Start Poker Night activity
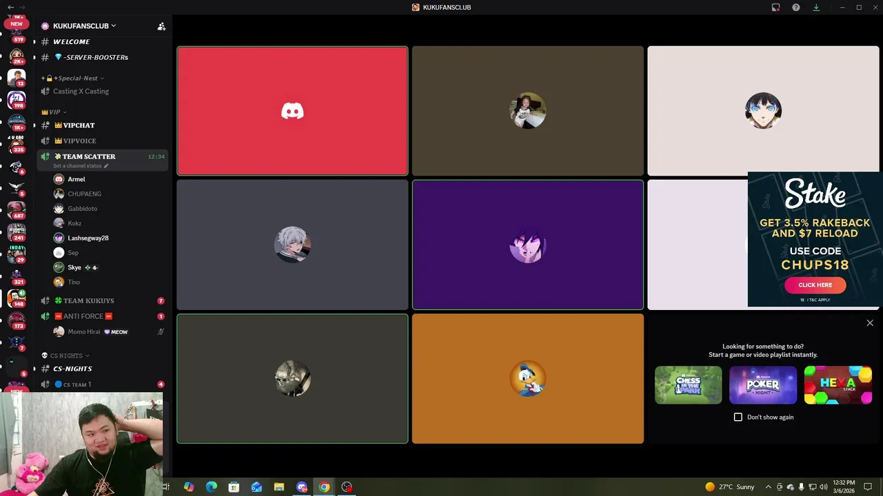Image resolution: width=883 pixels, height=496 pixels. click(763, 385)
